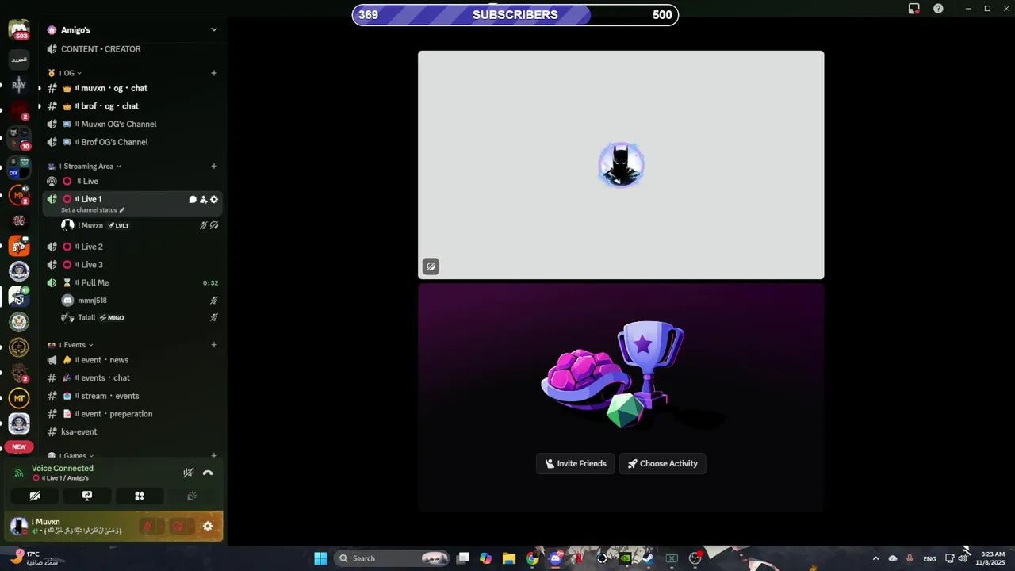
Task: Open the event • news announcement channel
Action: [x=132, y=360]
